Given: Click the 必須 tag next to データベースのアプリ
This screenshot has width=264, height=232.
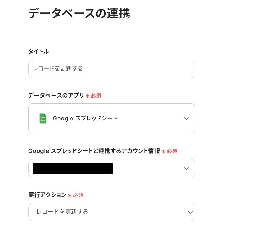Looking at the screenshot, I should (x=96, y=96).
